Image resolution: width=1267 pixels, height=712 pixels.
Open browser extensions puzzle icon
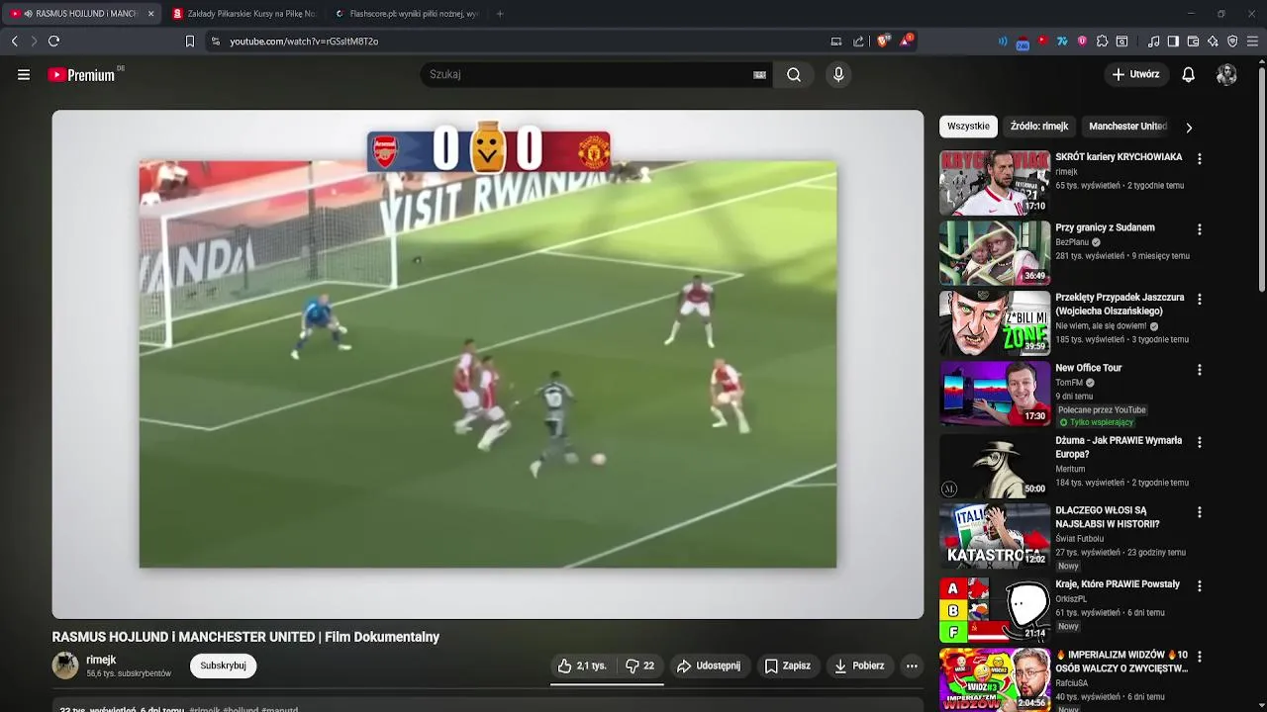point(1102,41)
